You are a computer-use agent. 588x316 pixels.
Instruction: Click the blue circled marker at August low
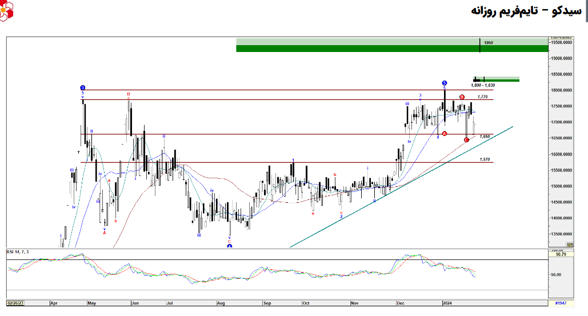click(230, 246)
